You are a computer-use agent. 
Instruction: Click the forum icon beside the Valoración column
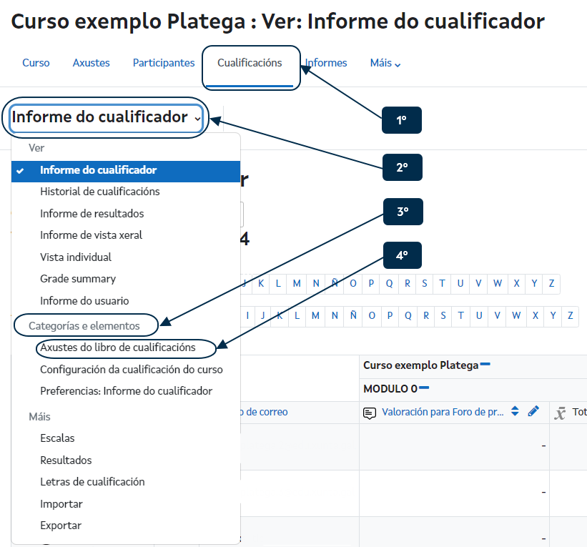click(x=369, y=412)
